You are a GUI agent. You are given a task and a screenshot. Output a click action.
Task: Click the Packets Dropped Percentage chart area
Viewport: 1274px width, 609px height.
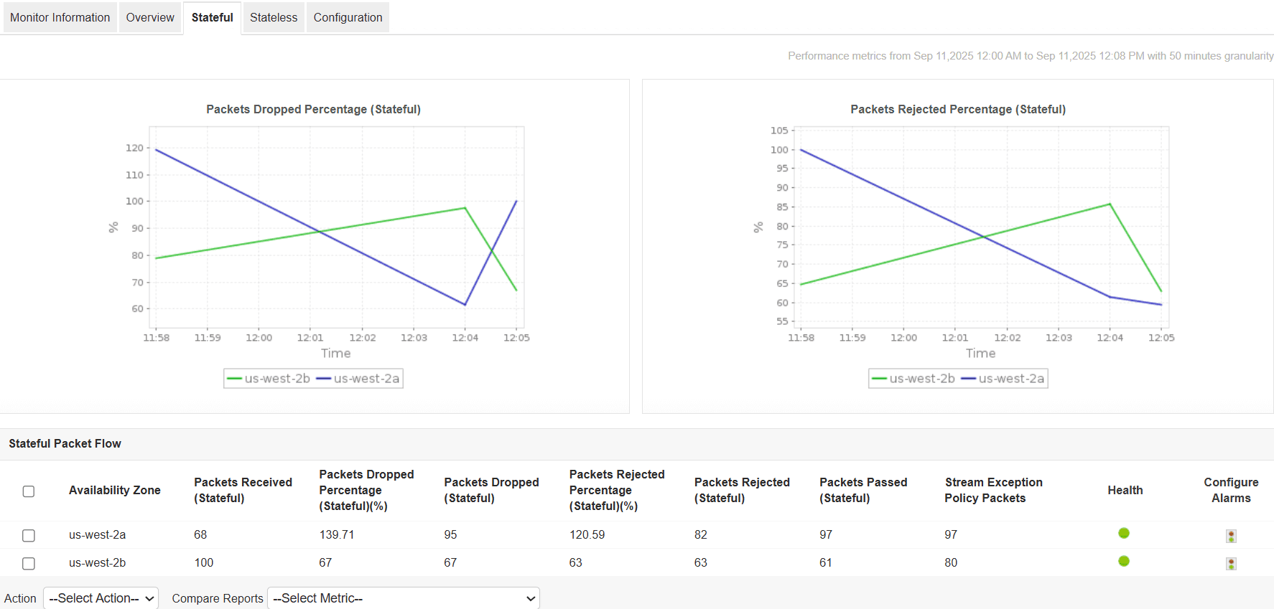[x=337, y=227]
